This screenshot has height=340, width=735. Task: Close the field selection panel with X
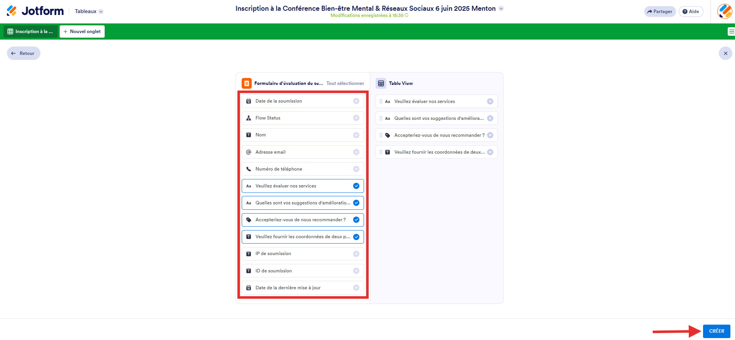pyautogui.click(x=725, y=53)
